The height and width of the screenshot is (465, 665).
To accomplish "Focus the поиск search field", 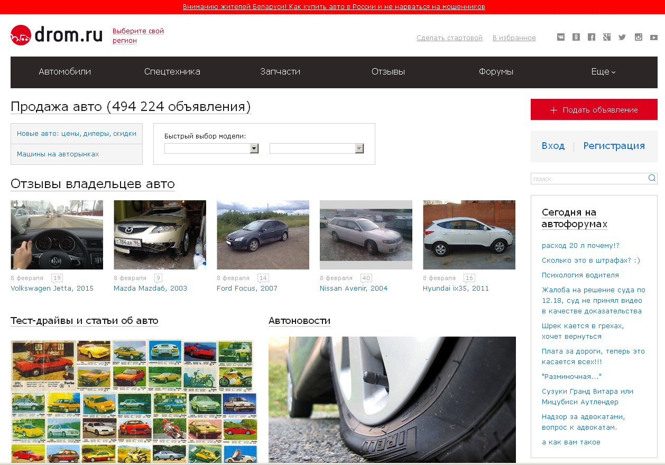I will [589, 179].
